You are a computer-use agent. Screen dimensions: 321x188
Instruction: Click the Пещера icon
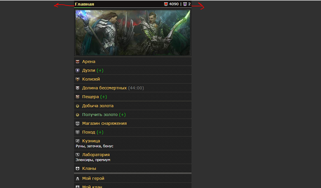(x=78, y=97)
